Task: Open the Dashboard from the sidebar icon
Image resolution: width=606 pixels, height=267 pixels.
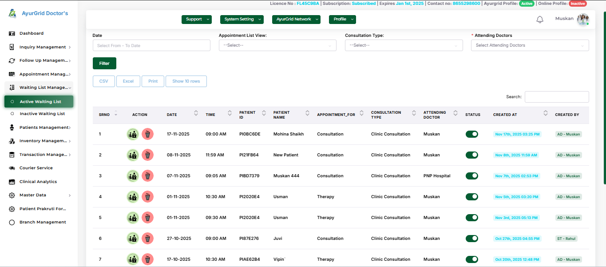Action: click(x=12, y=33)
